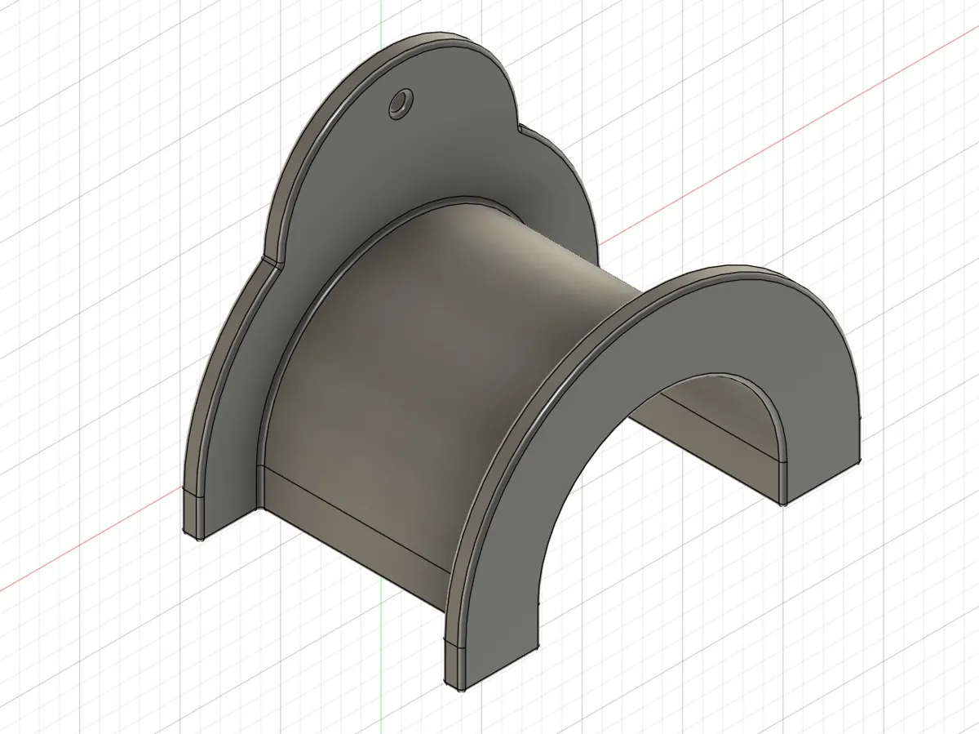979x734 pixels.
Task: Click the lower left corner foot of the plate
Action: (196, 523)
